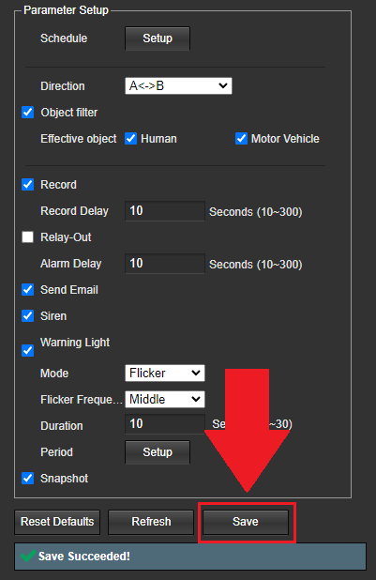Click the Record Delay seconds field
The height and width of the screenshot is (580, 376).
point(165,211)
